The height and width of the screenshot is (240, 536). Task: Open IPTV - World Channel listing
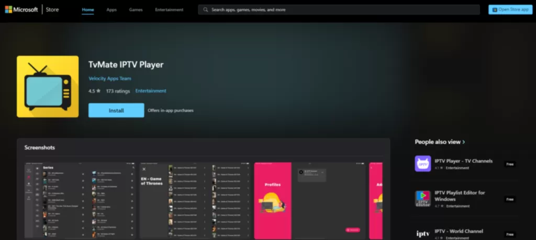459,231
